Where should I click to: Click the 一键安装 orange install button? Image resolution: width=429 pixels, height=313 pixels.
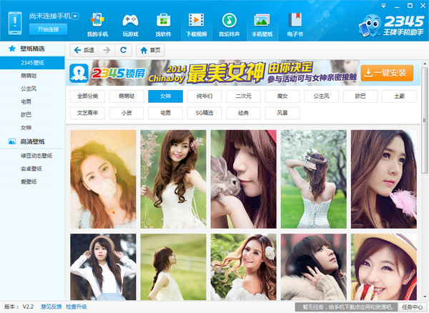coord(387,73)
